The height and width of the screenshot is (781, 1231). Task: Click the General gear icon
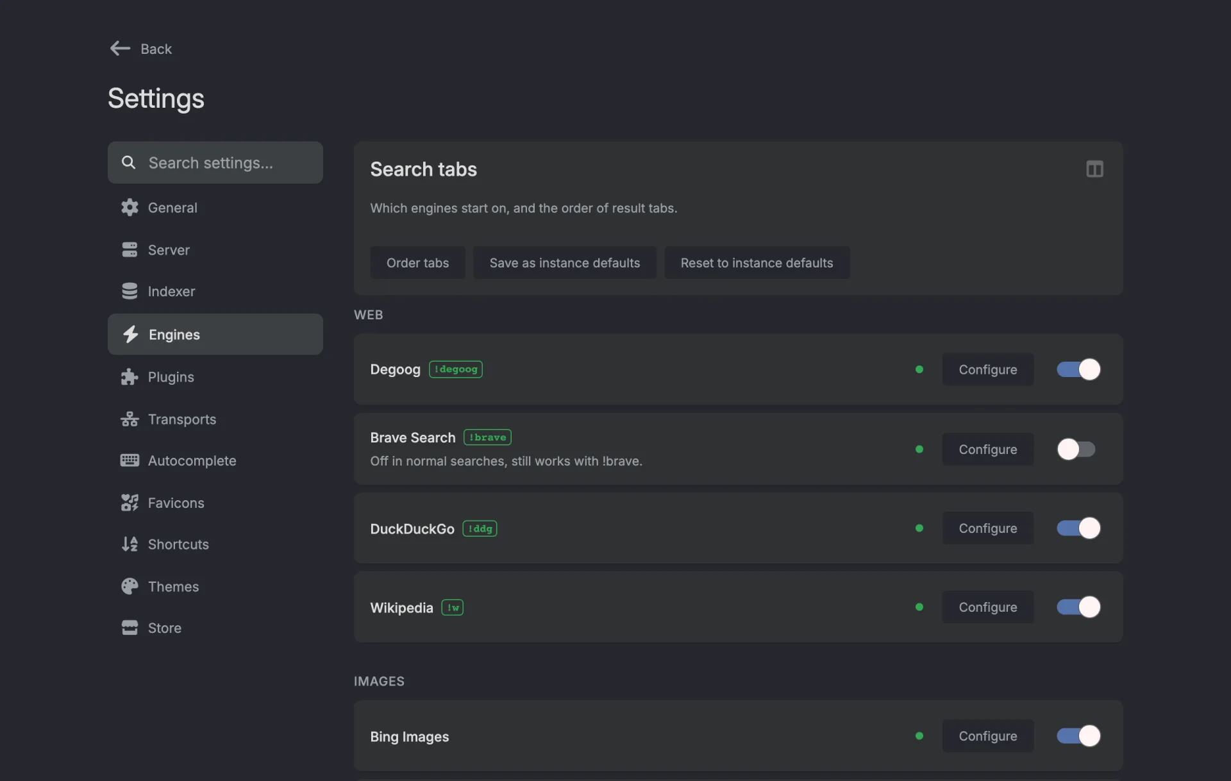[130, 207]
